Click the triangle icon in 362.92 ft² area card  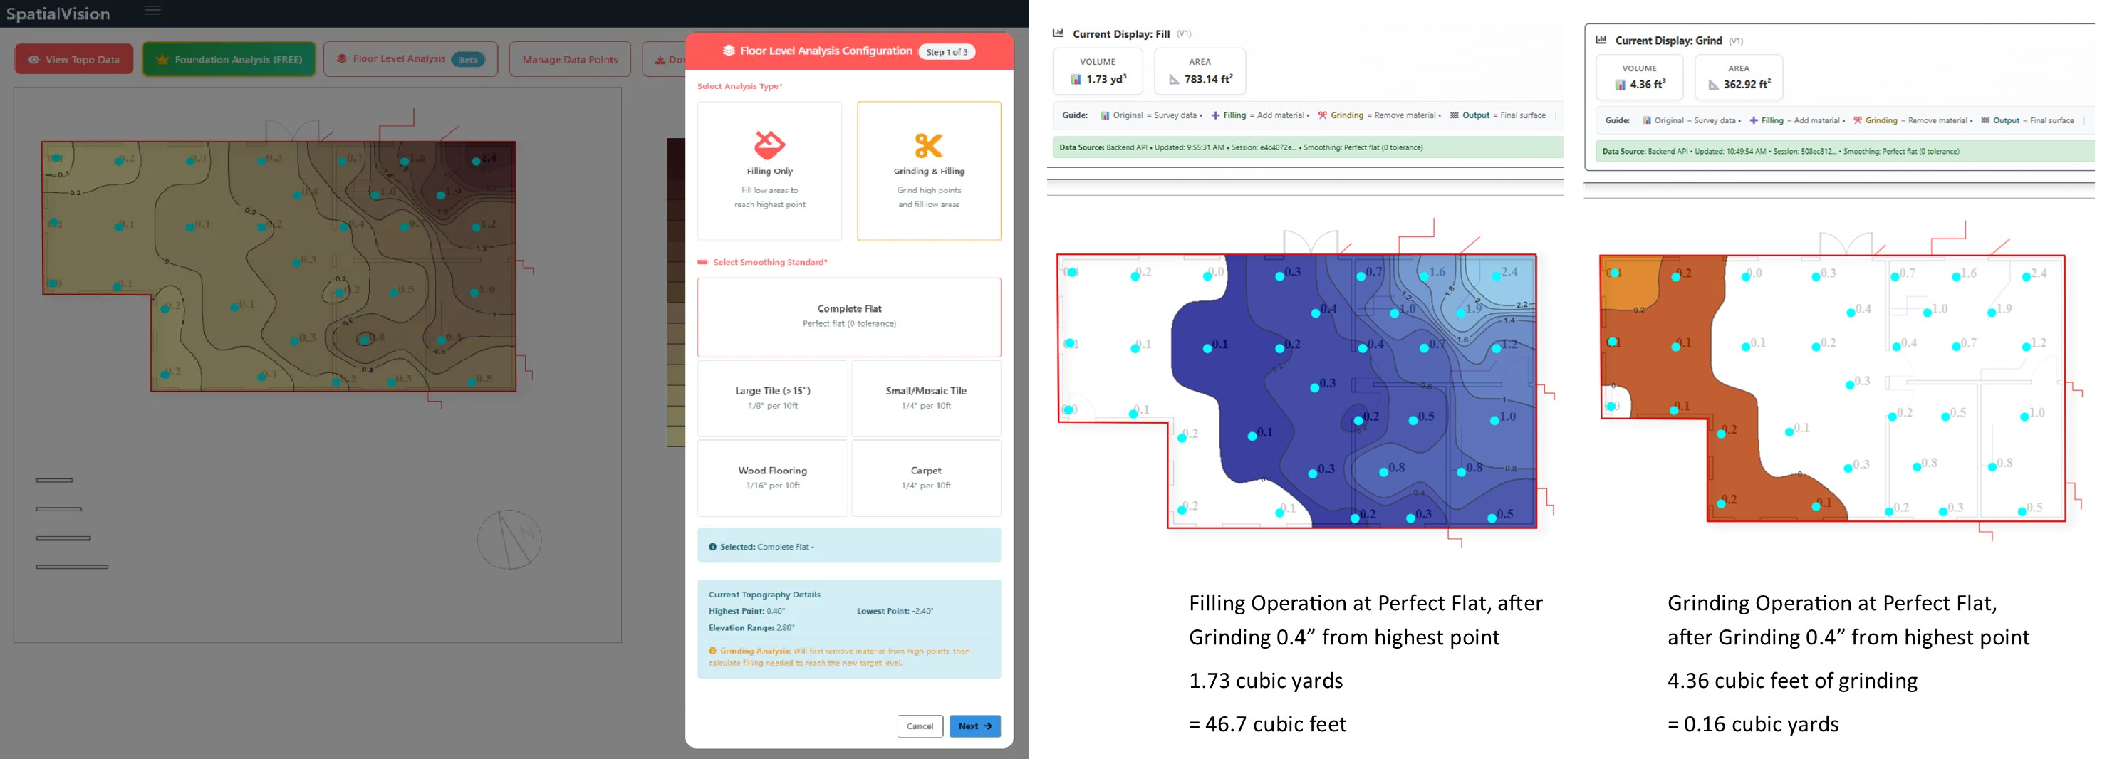click(x=1714, y=85)
